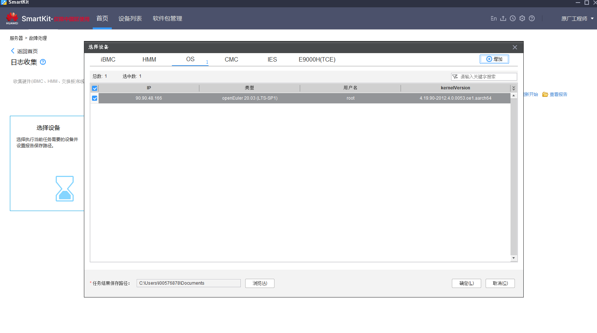Click the help icon beside 日志收集
Image resolution: width=597 pixels, height=333 pixels.
pos(43,62)
